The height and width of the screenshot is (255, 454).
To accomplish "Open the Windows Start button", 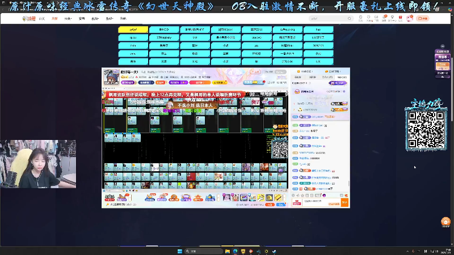I will (x=180, y=251).
